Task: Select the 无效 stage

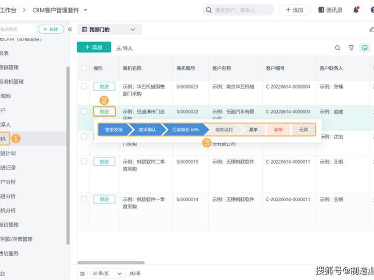Action: coord(303,130)
